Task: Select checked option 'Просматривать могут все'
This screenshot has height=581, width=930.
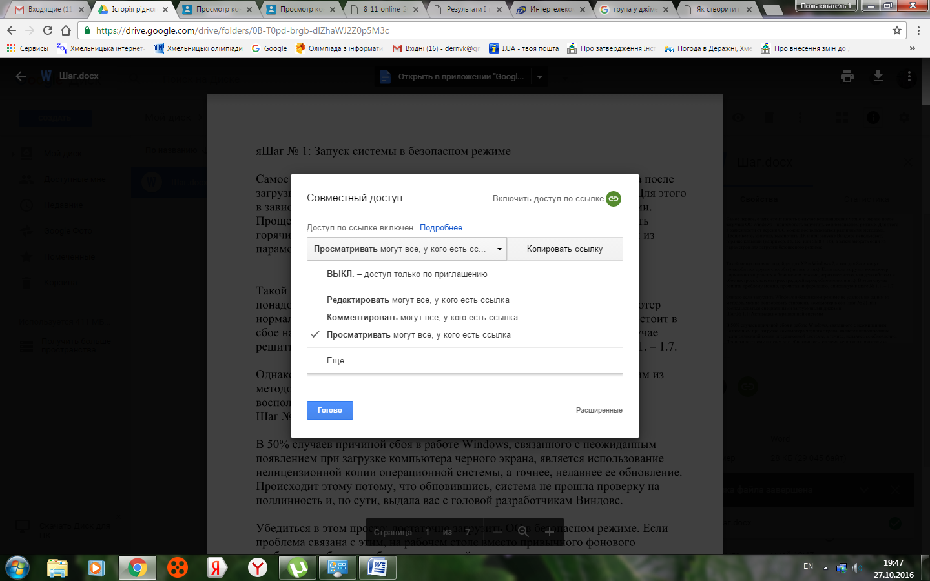Action: 465,335
